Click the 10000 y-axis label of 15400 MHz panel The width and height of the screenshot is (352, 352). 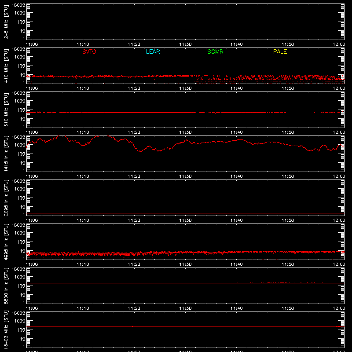tap(18, 313)
